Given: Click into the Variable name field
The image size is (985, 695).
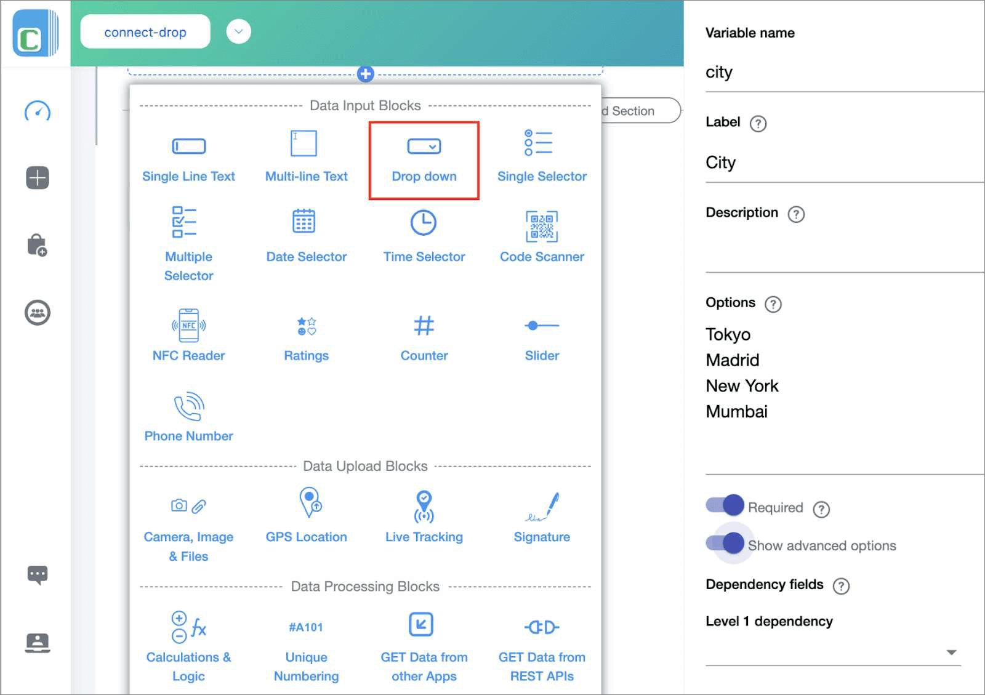Looking at the screenshot, I should point(800,72).
